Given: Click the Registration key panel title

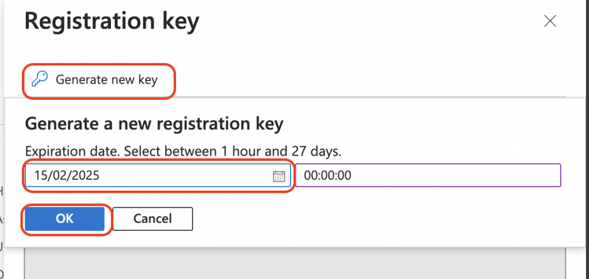Looking at the screenshot, I should 112,22.
